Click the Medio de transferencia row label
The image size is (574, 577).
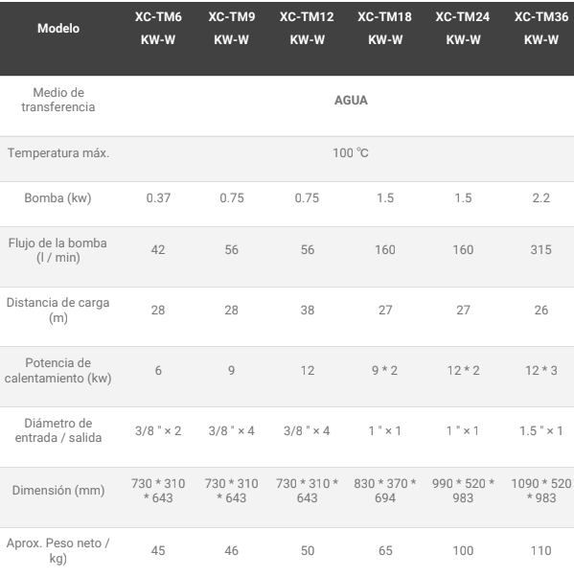[x=58, y=100]
